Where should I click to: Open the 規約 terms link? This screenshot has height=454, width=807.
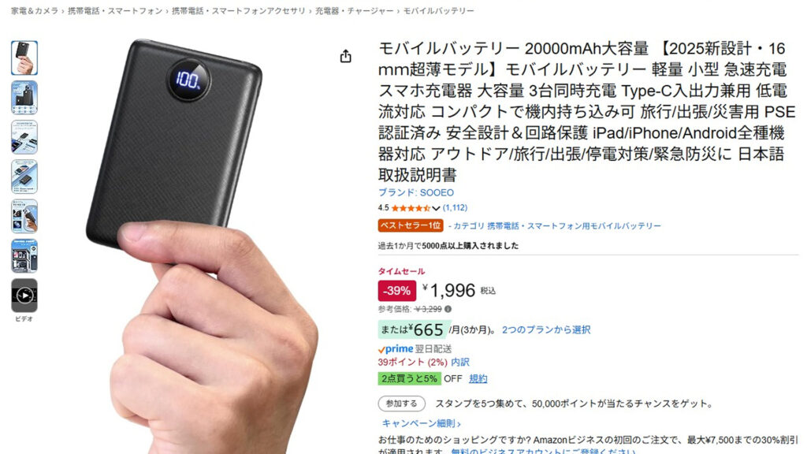478,379
